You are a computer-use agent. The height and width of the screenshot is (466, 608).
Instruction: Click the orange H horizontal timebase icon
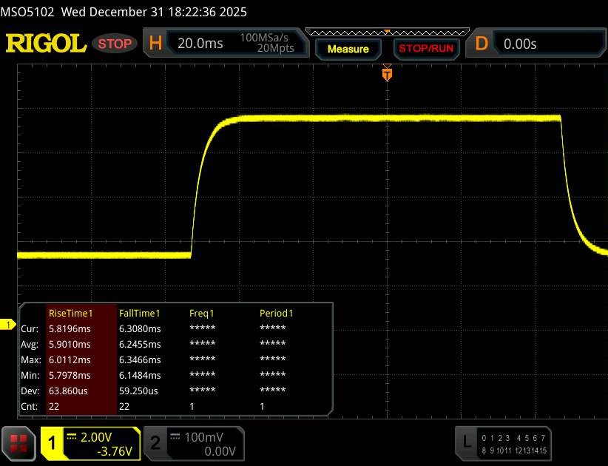(x=156, y=44)
